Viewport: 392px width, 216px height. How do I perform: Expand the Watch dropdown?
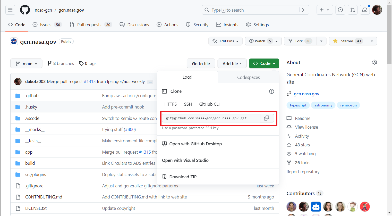pyautogui.click(x=263, y=41)
